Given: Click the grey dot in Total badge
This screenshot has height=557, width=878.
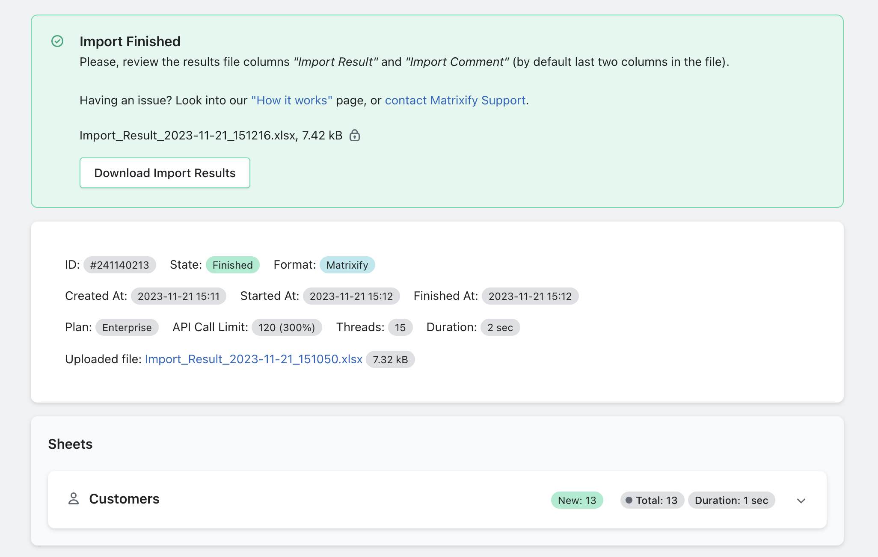Looking at the screenshot, I should click(629, 500).
